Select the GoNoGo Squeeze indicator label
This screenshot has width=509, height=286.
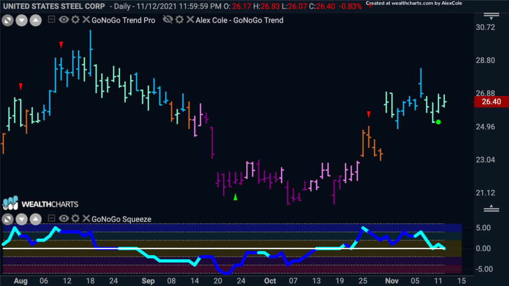(x=121, y=219)
